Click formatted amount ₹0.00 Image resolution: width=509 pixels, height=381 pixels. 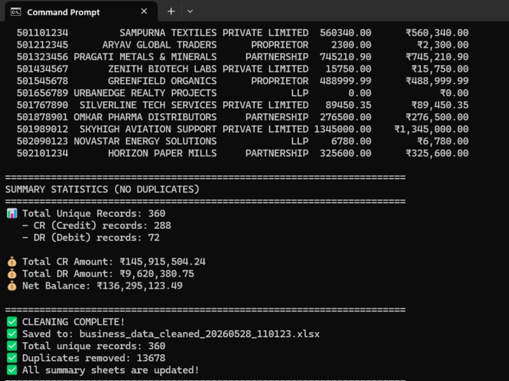(454, 93)
